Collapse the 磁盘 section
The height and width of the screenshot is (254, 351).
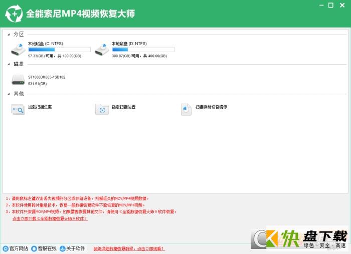click(9, 65)
